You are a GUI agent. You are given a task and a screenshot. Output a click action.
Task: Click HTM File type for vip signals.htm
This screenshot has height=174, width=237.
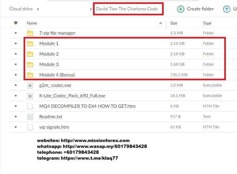point(211,127)
